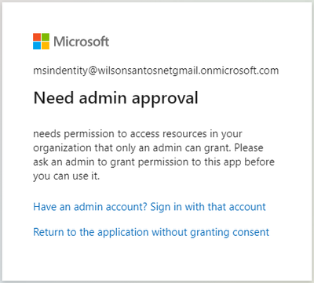
Task: Click the empty white area below the links
Action: coord(157,259)
